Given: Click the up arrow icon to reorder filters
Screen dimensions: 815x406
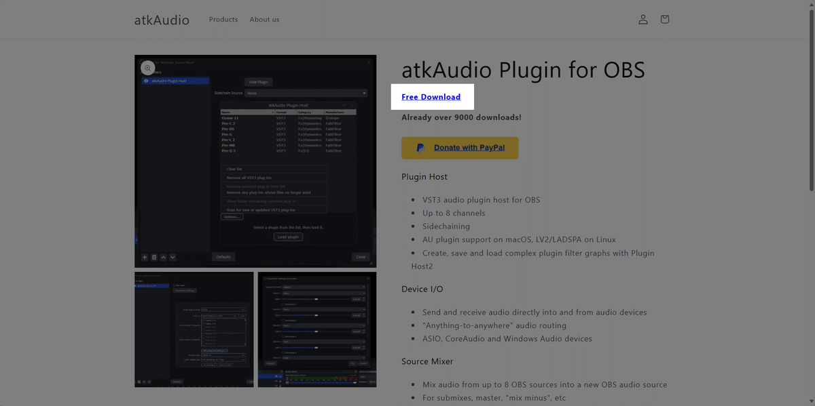Looking at the screenshot, I should 163,257.
